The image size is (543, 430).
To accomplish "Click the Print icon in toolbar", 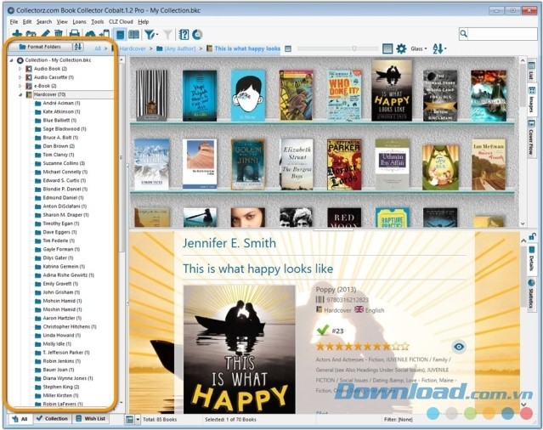I will pos(74,34).
